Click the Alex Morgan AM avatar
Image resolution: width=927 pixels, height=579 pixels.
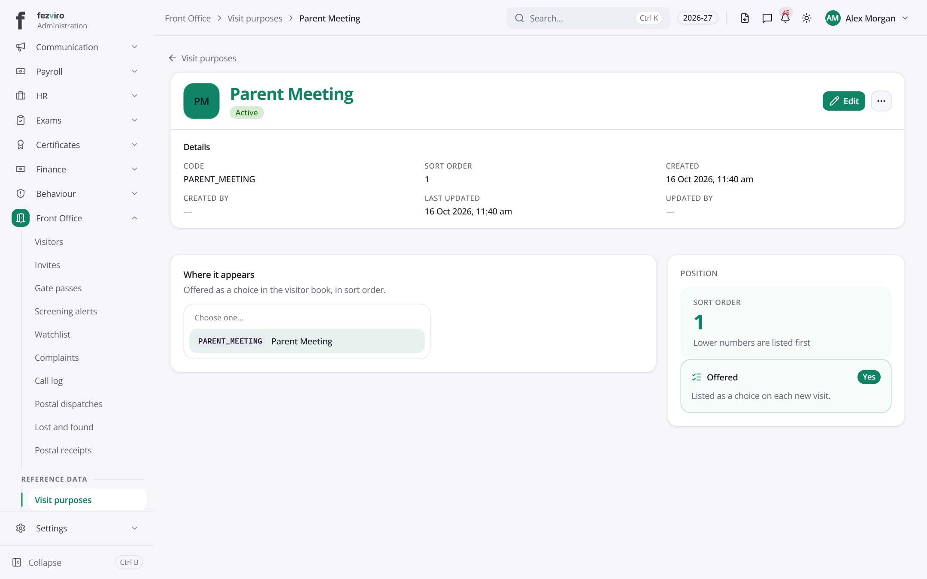[833, 18]
